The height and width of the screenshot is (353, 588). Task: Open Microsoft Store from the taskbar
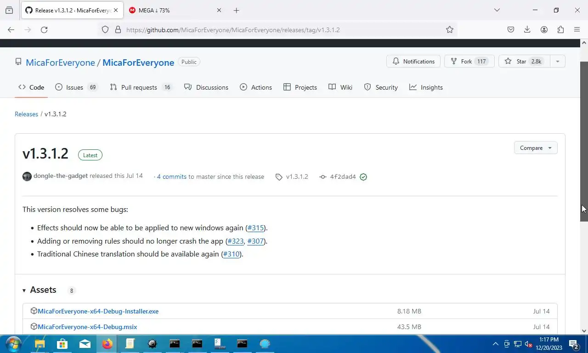click(x=62, y=344)
